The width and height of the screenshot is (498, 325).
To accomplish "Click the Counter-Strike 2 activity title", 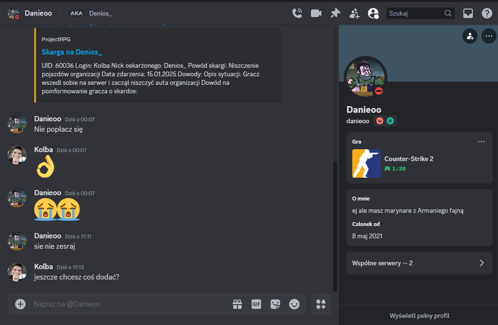I will (x=409, y=159).
